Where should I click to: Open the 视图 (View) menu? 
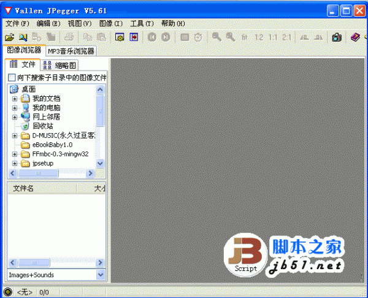click(x=80, y=23)
